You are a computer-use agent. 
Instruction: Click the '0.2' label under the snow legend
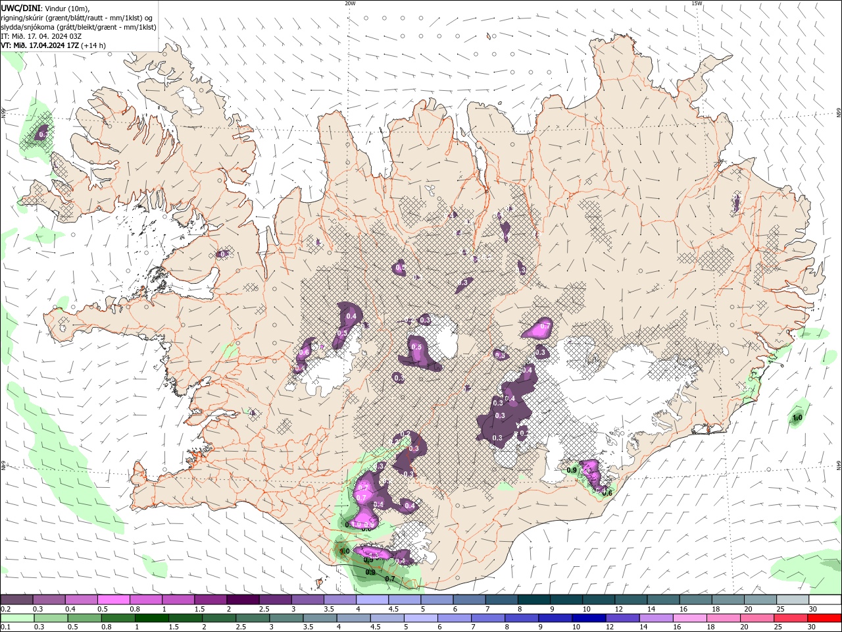[x=6, y=609]
